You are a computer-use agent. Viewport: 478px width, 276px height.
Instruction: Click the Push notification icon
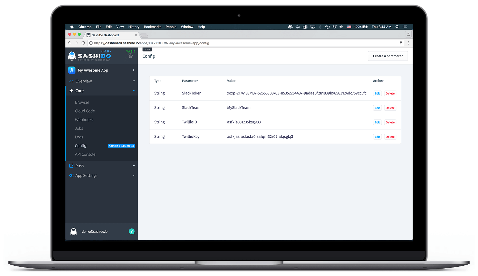[71, 166]
